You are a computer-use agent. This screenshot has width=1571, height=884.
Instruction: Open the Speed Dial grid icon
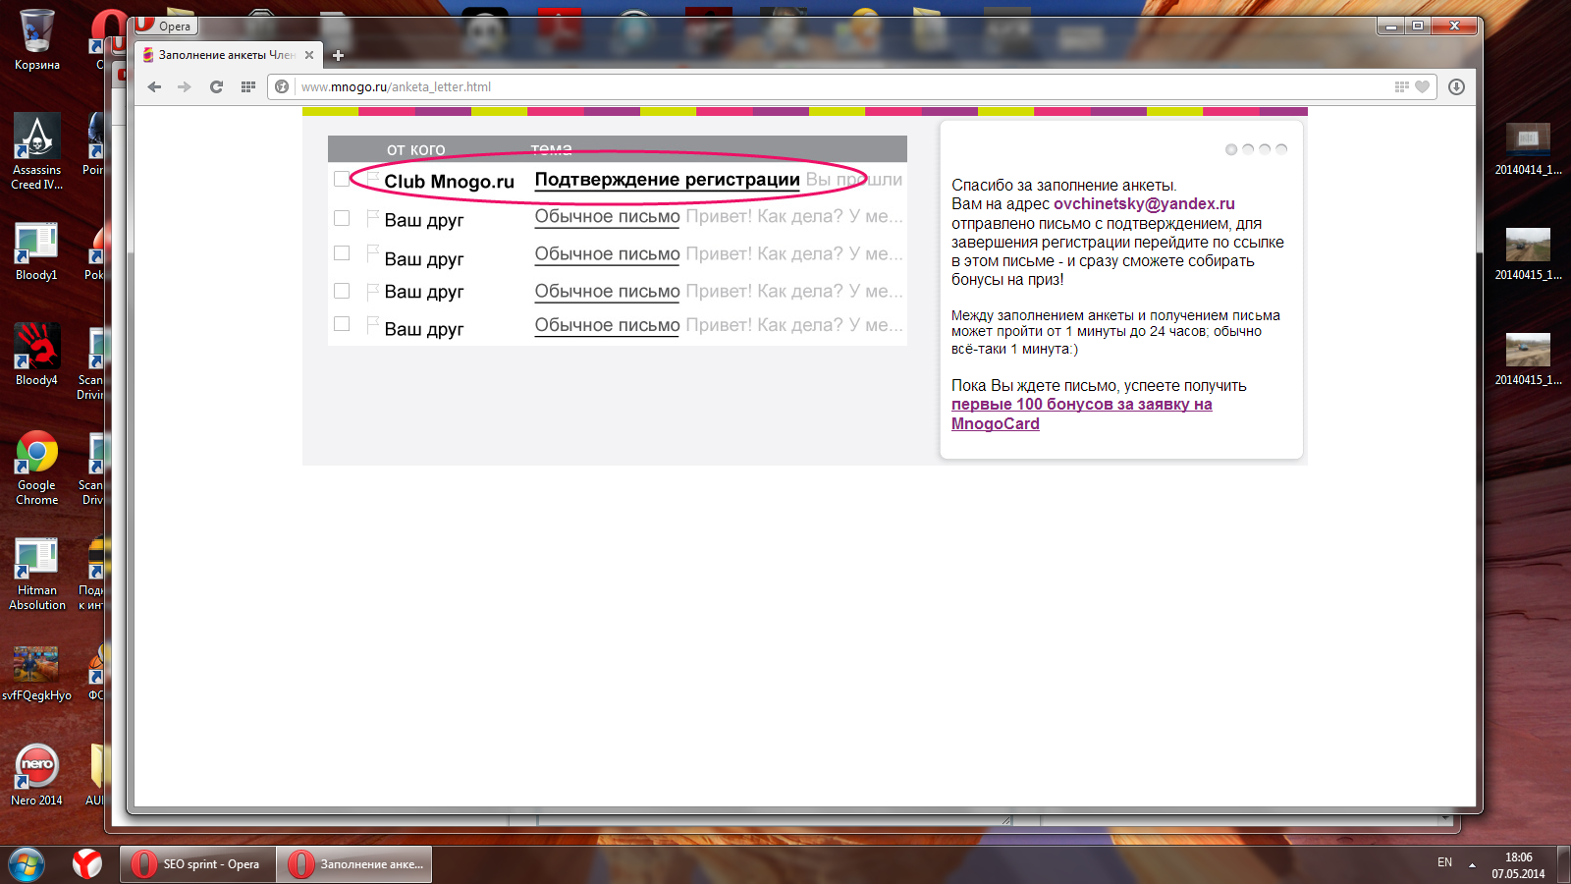tap(248, 86)
